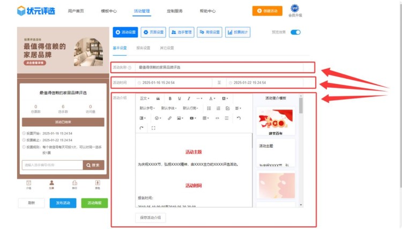Viewport: 402px width, 229px height.
Task: Open the 正文 paragraph style dropdown
Action: (x=144, y=98)
